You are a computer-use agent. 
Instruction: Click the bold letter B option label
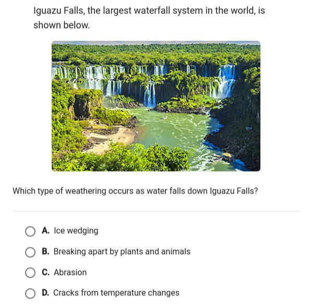point(45,252)
